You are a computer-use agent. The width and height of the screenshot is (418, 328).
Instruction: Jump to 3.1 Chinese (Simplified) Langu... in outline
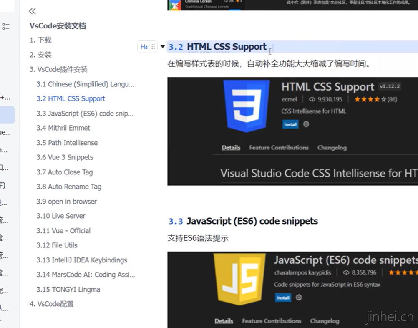[x=86, y=84]
